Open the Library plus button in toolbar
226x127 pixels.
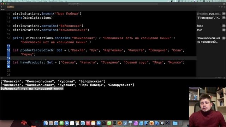coord(220,4)
